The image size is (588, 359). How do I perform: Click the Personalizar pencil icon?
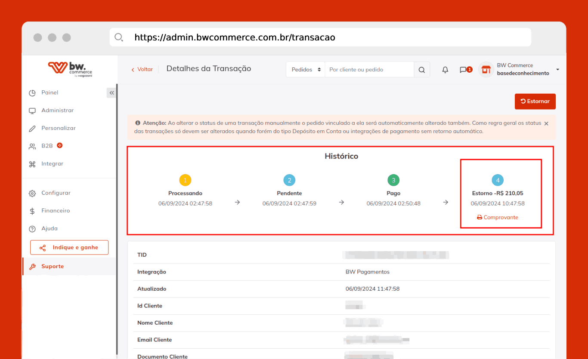coord(32,129)
